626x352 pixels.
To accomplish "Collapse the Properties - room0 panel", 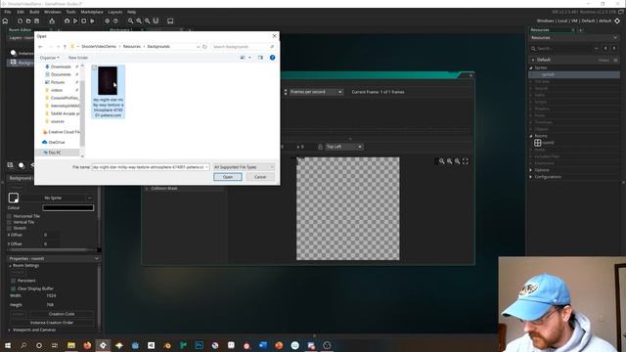I will (96, 258).
